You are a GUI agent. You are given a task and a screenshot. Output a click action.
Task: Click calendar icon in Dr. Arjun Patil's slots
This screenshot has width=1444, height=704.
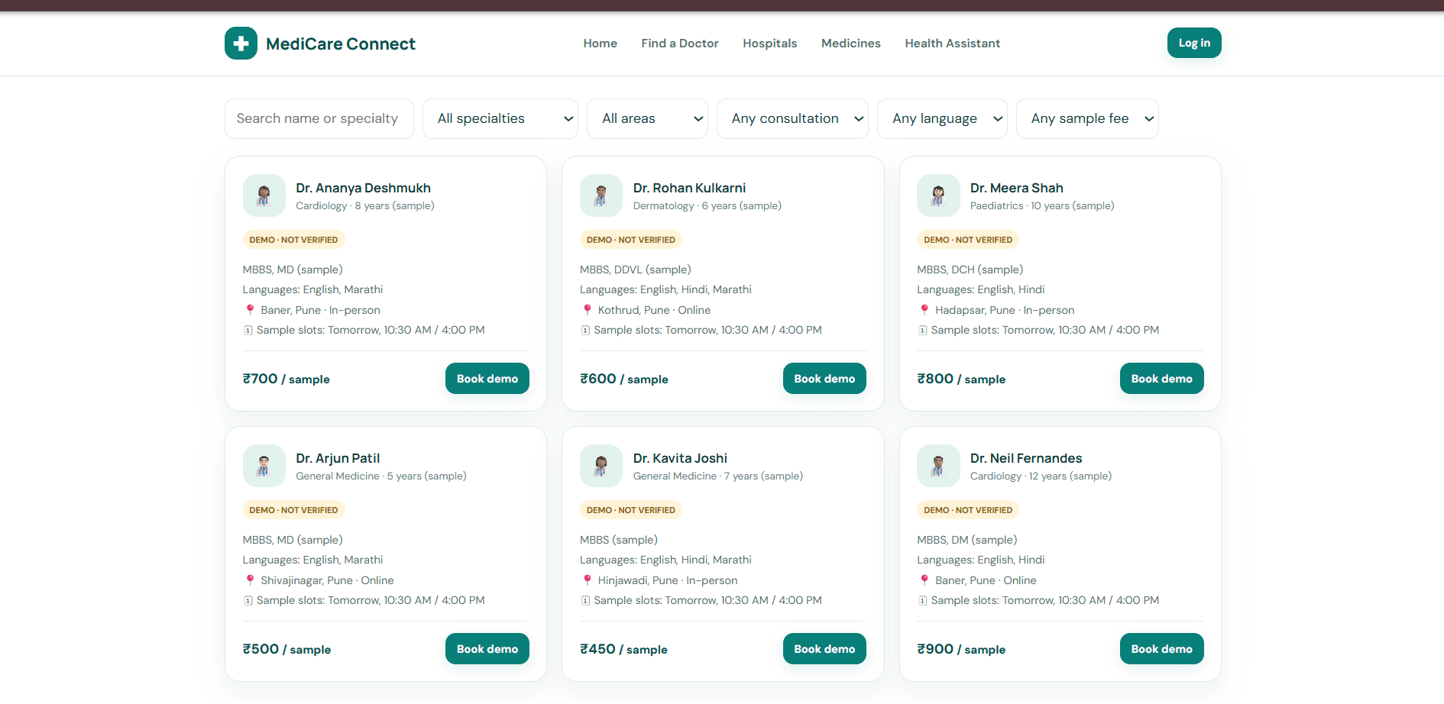tap(248, 600)
